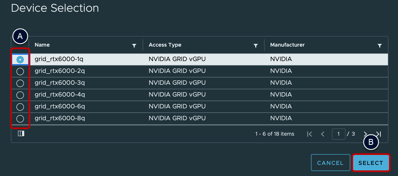Viewport: 398px width, 176px height.
Task: Select the grid_rtx6000-2q radio button
Action: pos(20,72)
